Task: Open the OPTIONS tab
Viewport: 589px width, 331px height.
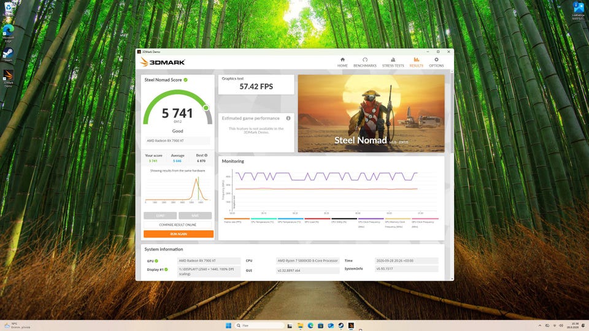Action: click(x=436, y=63)
